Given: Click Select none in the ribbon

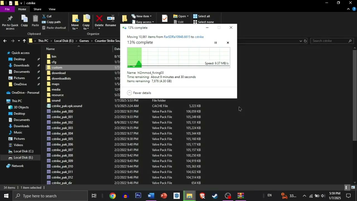Looking at the screenshot, I should (203, 22).
